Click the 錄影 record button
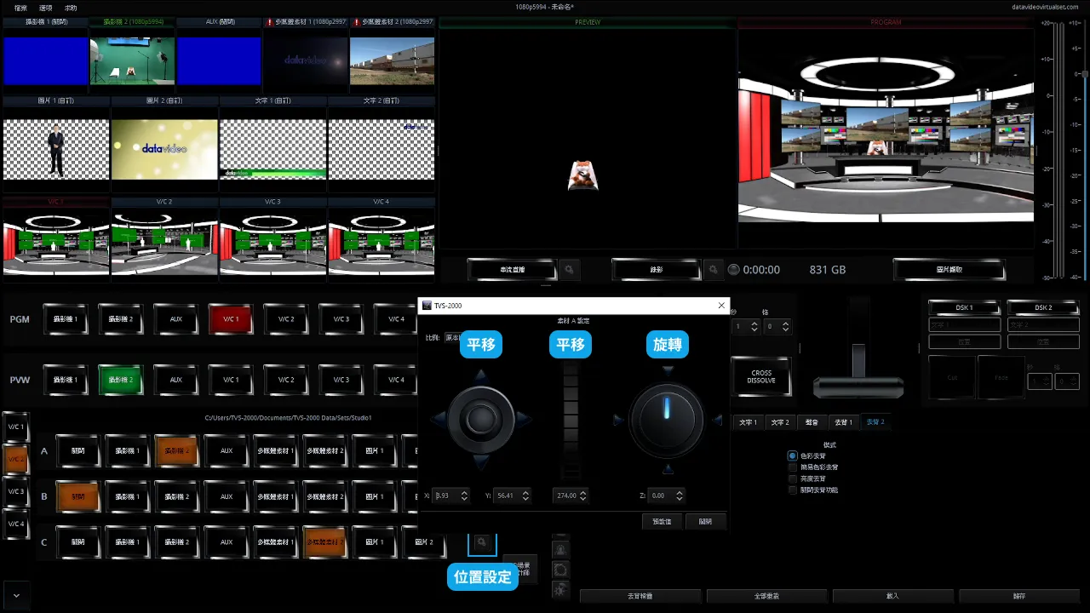This screenshot has height=613, width=1090. [x=657, y=270]
